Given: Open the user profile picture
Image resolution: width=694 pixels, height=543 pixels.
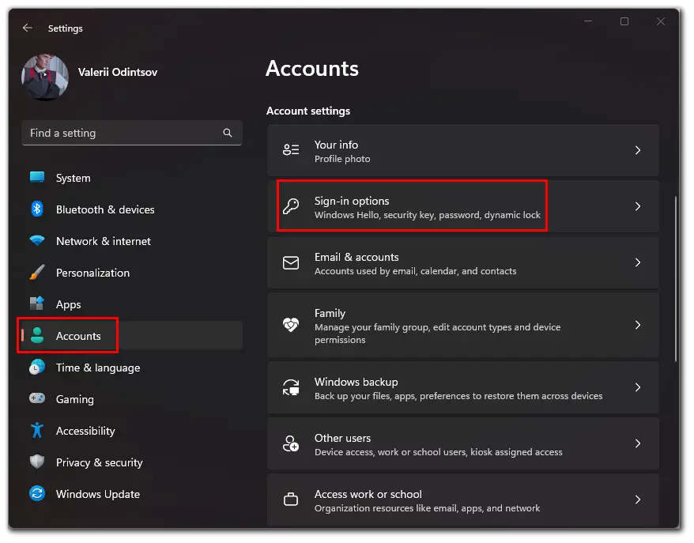Looking at the screenshot, I should pyautogui.click(x=45, y=77).
